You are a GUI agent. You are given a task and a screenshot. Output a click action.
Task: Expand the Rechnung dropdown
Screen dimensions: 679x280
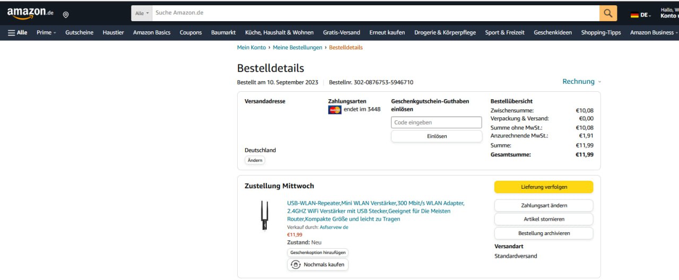(582, 82)
